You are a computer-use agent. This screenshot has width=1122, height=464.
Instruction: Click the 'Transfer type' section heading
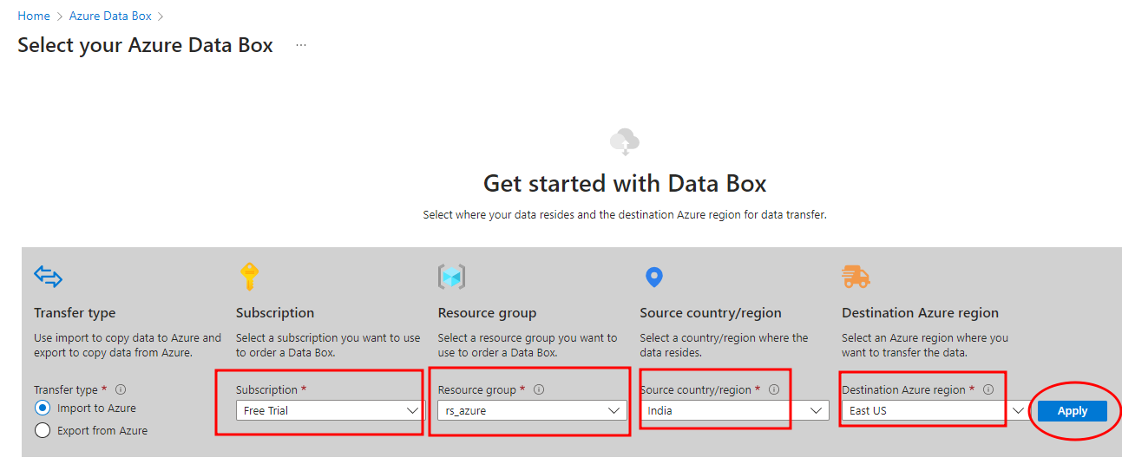point(75,313)
